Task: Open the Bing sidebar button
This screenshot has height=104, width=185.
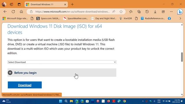Action: pyautogui.click(x=180, y=12)
